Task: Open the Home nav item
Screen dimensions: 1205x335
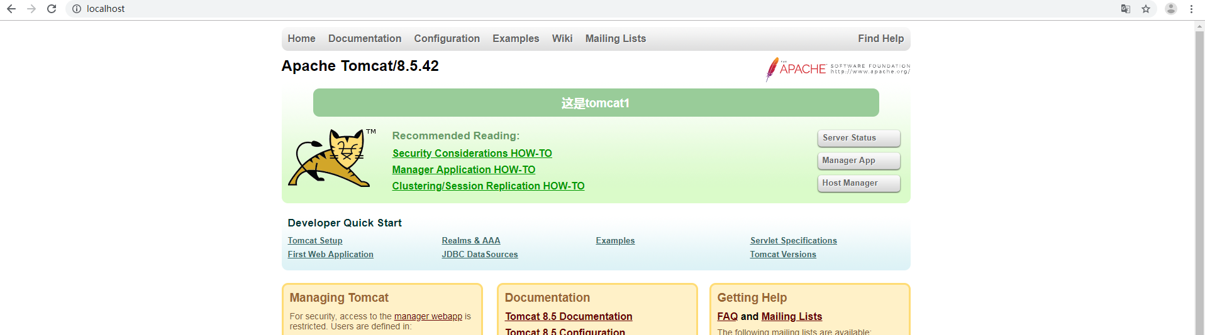Action: [x=301, y=38]
